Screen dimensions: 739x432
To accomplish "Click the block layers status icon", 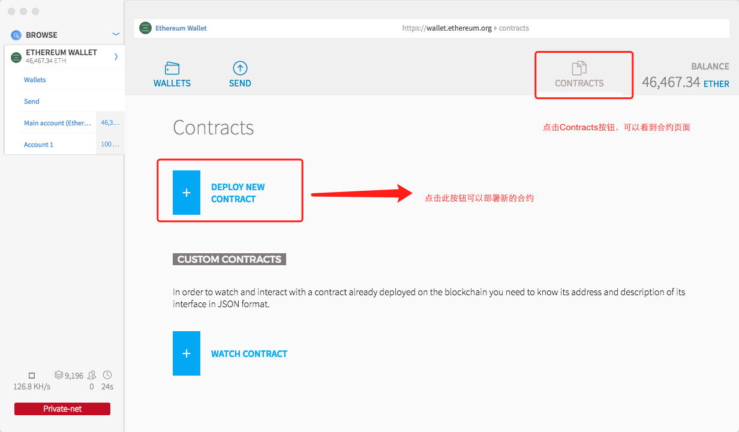I will tap(59, 375).
